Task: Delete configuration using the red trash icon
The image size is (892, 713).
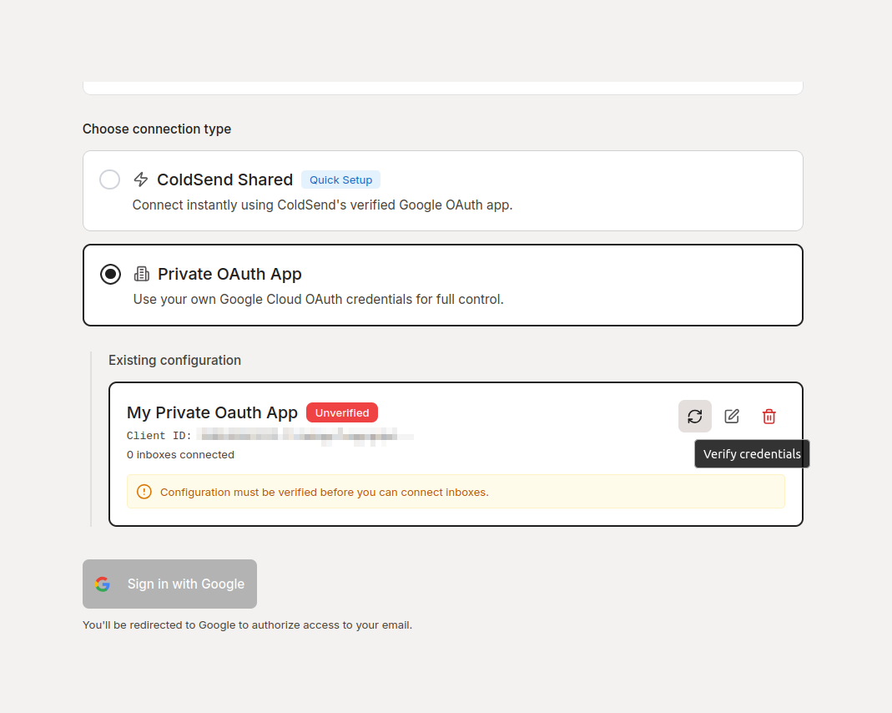Action: pyautogui.click(x=769, y=416)
